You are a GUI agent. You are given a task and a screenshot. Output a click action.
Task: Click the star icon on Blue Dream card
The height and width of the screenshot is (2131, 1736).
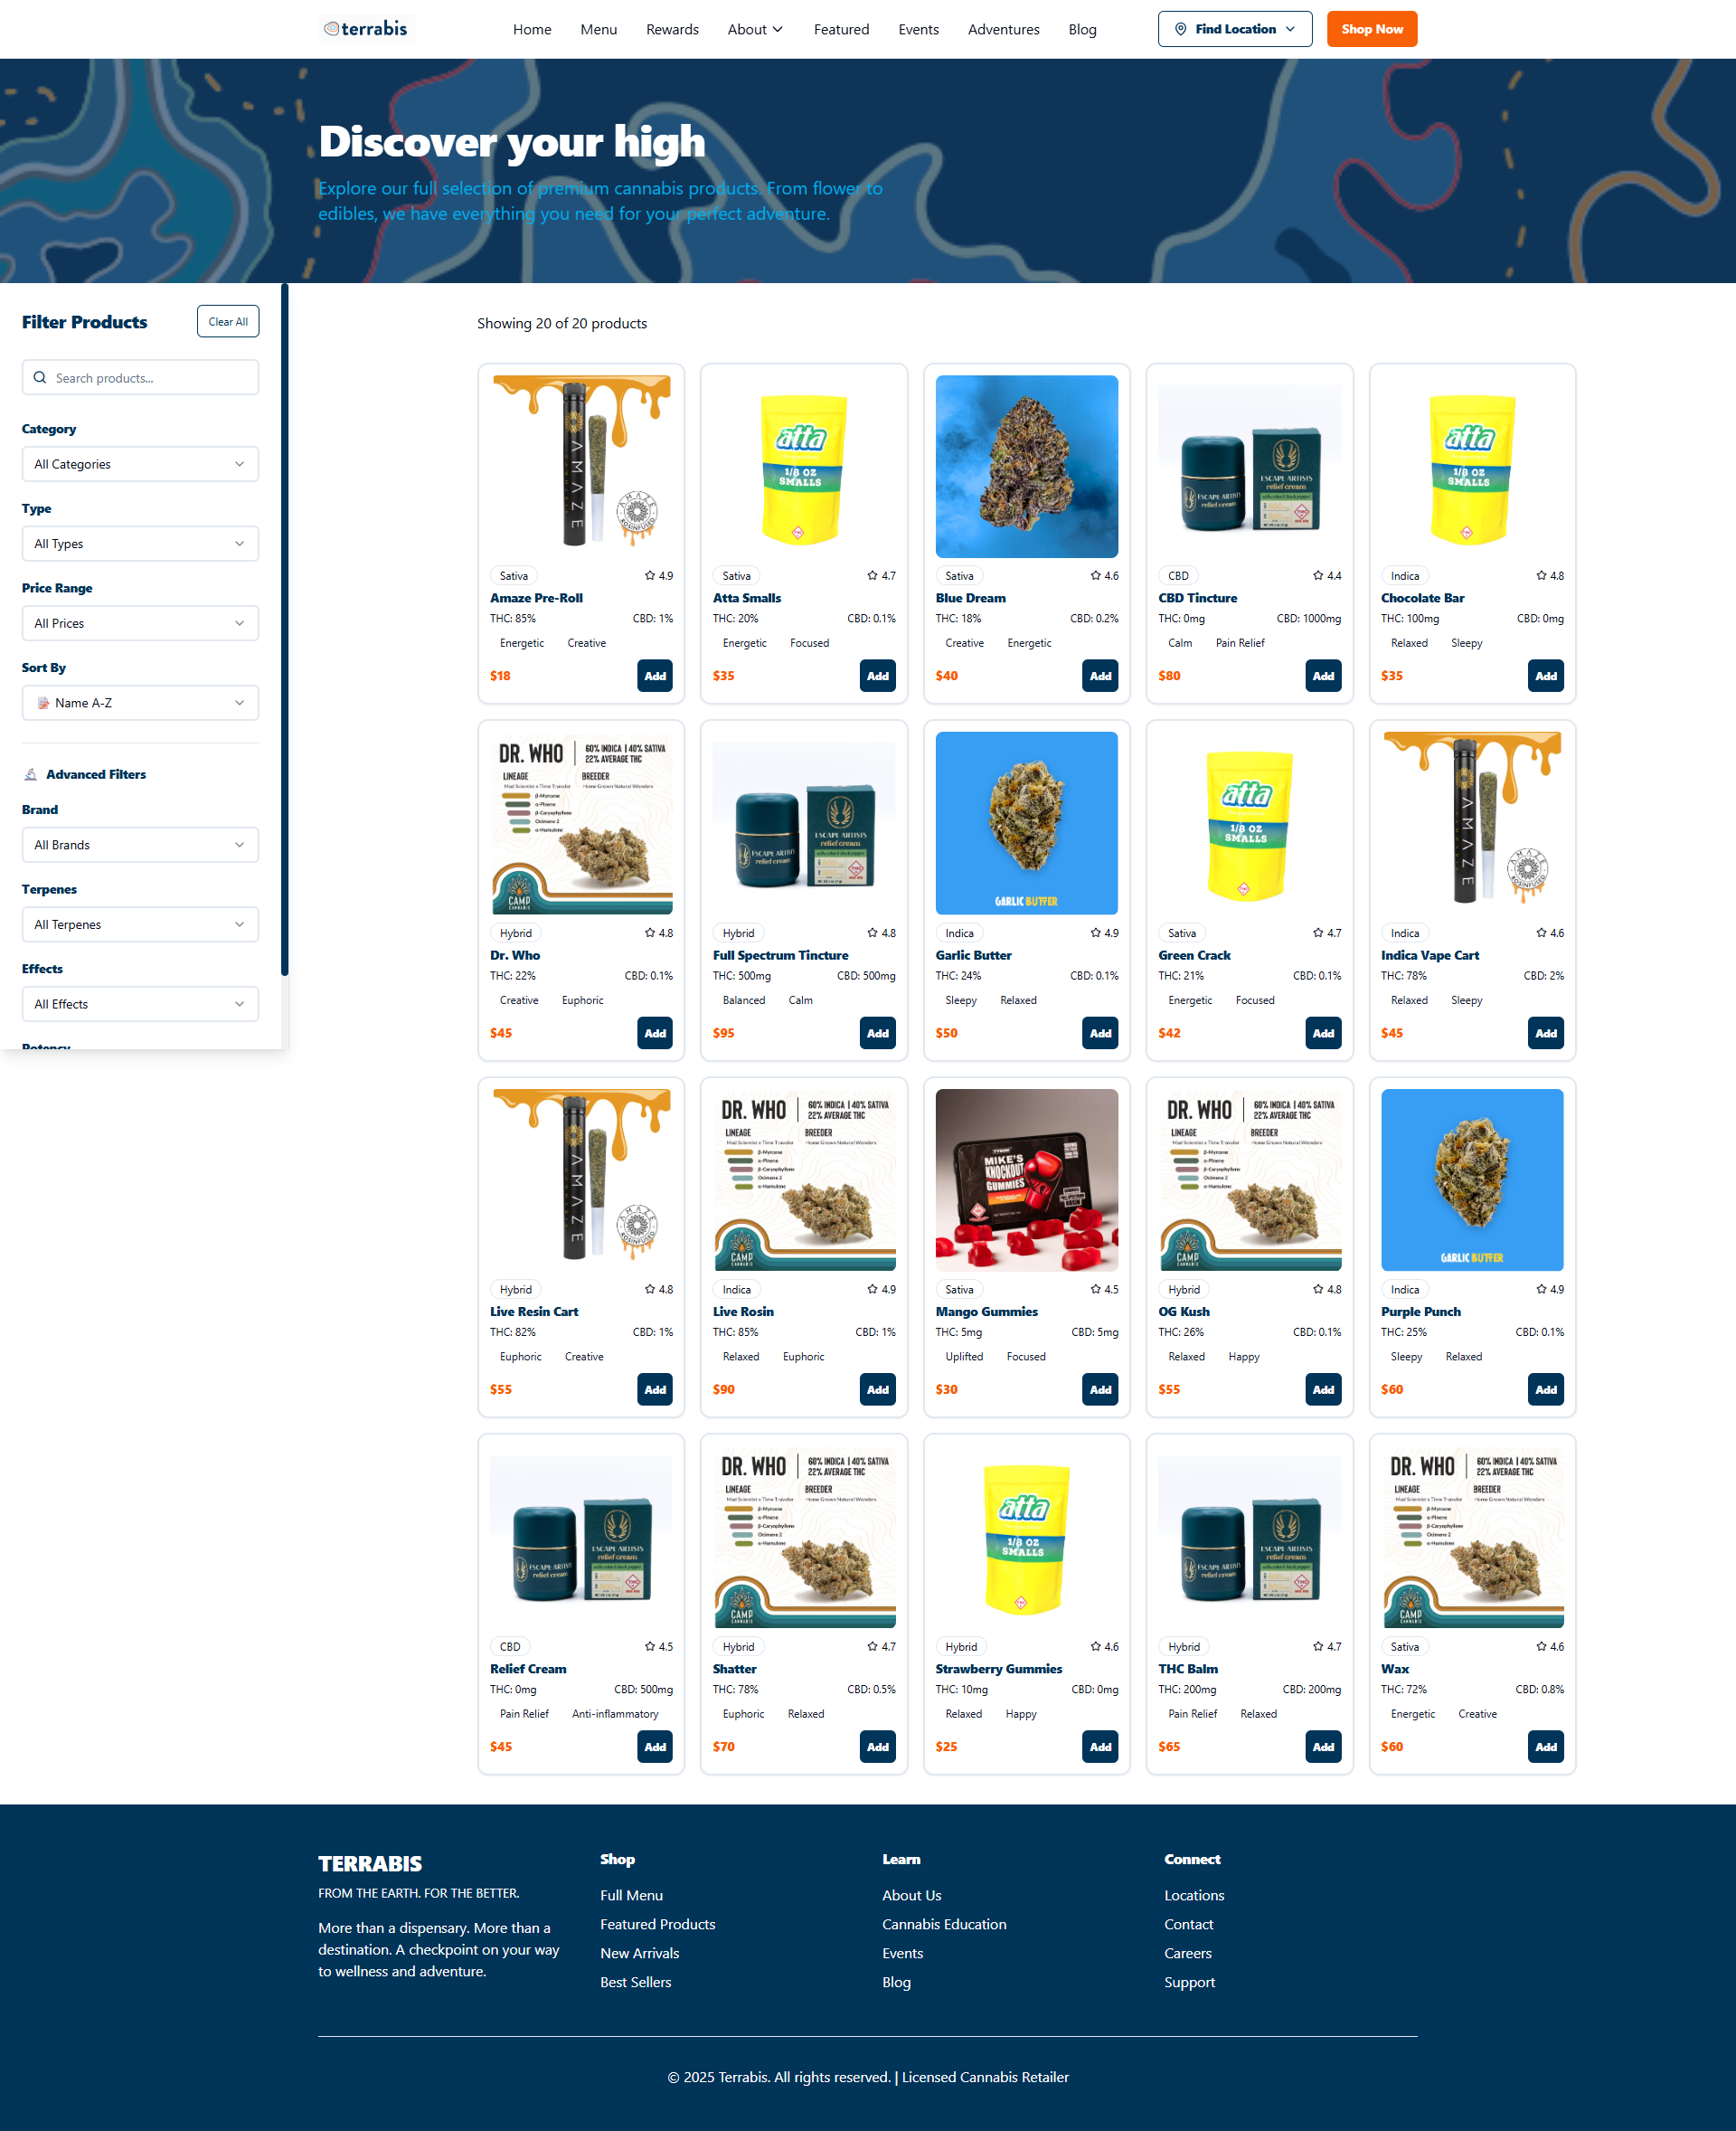coord(1095,575)
